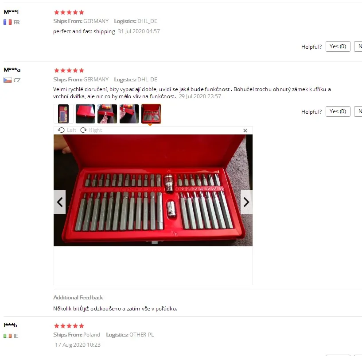Rotate the review photo right
The image size is (362, 356).
pos(91,130)
